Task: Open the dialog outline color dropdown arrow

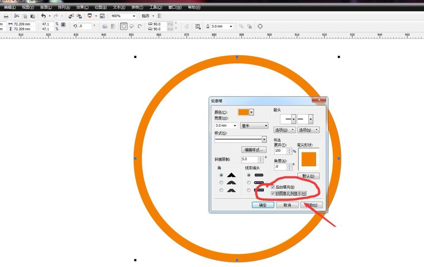Action: 251,112
